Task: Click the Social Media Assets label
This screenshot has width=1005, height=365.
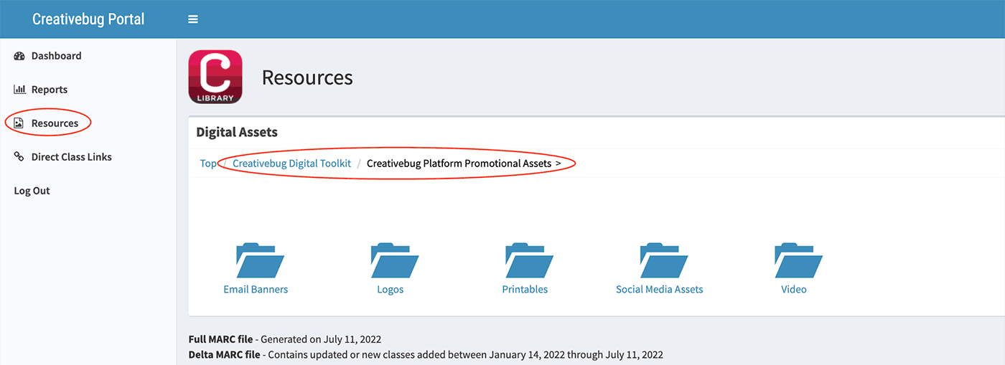Action: coord(660,290)
